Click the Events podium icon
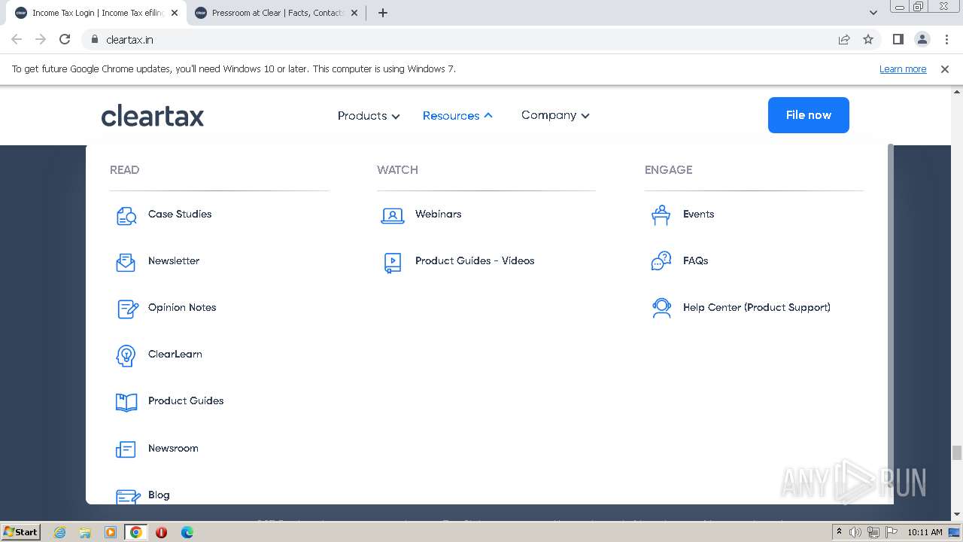Image resolution: width=963 pixels, height=542 pixels. (661, 215)
